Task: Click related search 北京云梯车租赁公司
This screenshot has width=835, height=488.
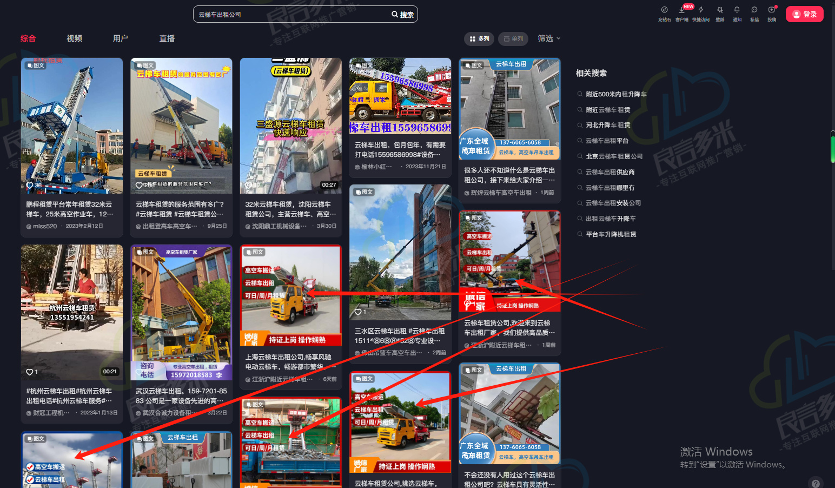Action: pyautogui.click(x=614, y=156)
